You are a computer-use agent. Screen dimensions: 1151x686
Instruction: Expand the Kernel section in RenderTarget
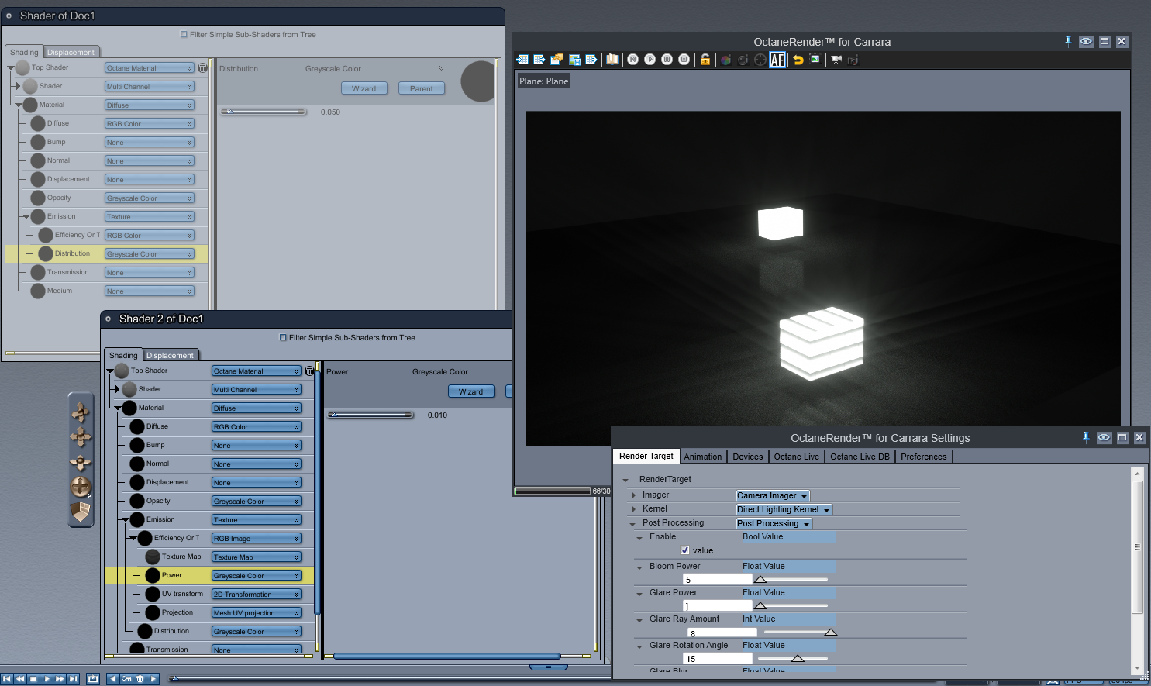(x=634, y=509)
